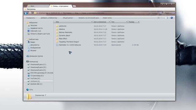The width and height of the screenshot is (196, 110).
Task: Close the Скины и программы tab
Action: click(x=70, y=6)
